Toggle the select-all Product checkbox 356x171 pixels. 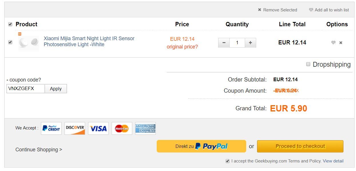pyautogui.click(x=10, y=24)
